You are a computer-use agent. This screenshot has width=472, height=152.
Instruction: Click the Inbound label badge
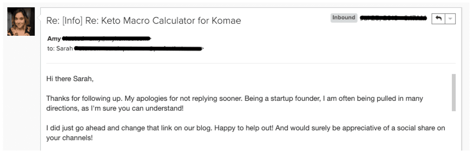click(344, 18)
